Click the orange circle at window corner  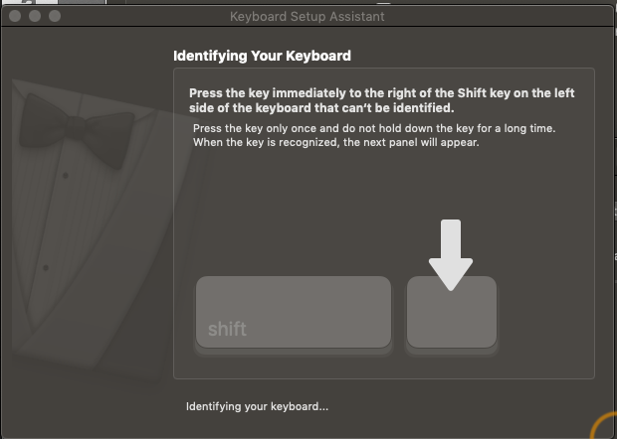point(604,425)
